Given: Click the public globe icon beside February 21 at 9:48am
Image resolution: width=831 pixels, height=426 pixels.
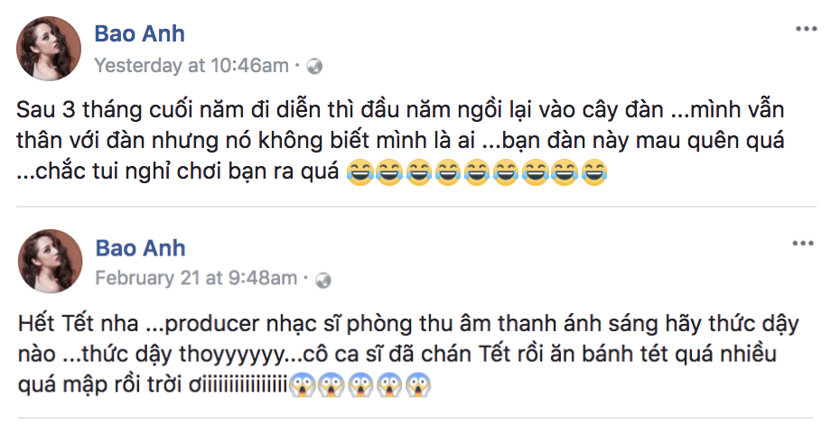Looking at the screenshot, I should pyautogui.click(x=323, y=281).
